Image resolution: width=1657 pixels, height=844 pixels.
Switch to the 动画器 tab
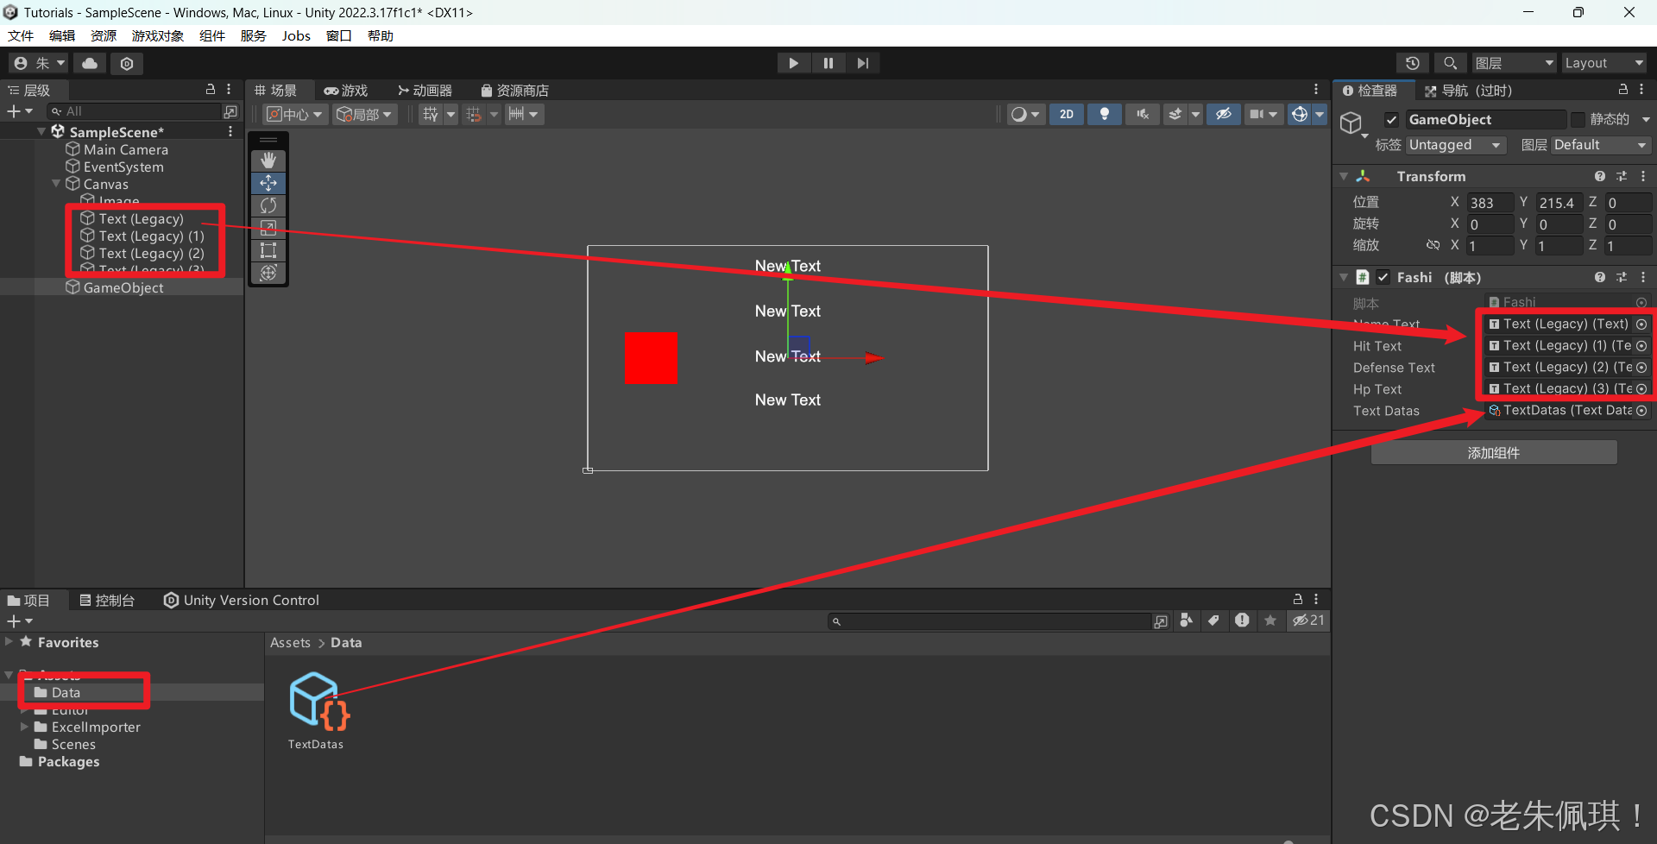425,91
